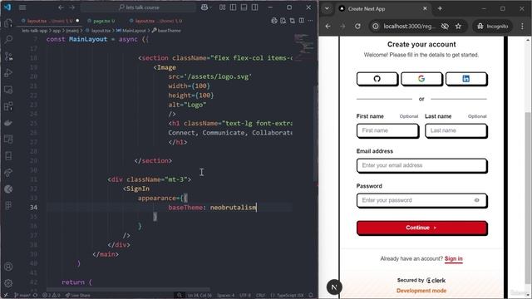Viewport: 532px width, 299px height.
Task: Click the third-party cookies blocked eye icon
Action: [x=445, y=26]
